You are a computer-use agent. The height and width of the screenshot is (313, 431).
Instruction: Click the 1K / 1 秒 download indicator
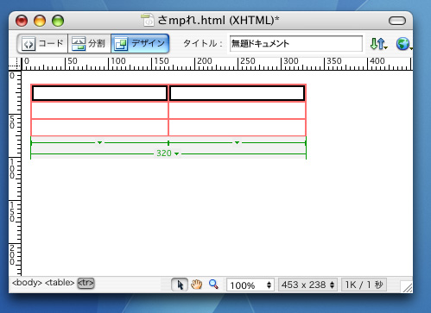coord(364,285)
